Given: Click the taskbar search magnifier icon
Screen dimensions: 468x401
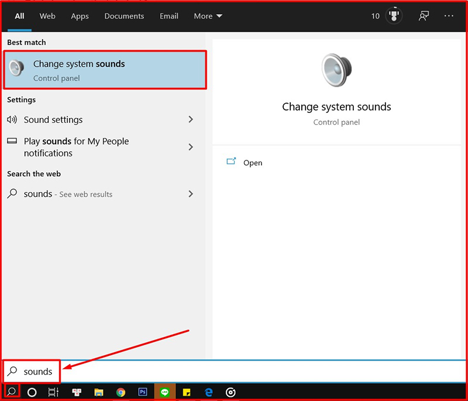Looking at the screenshot, I should 11,391.
